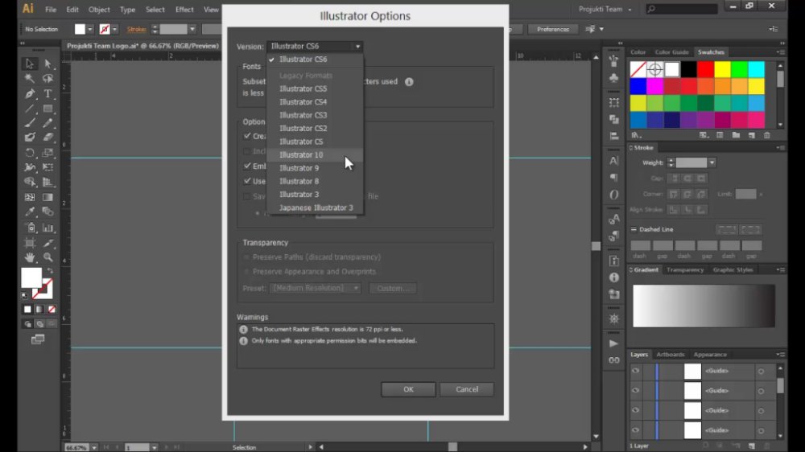Switch to the Color Guide tab
The width and height of the screenshot is (805, 452).
pyautogui.click(x=671, y=52)
